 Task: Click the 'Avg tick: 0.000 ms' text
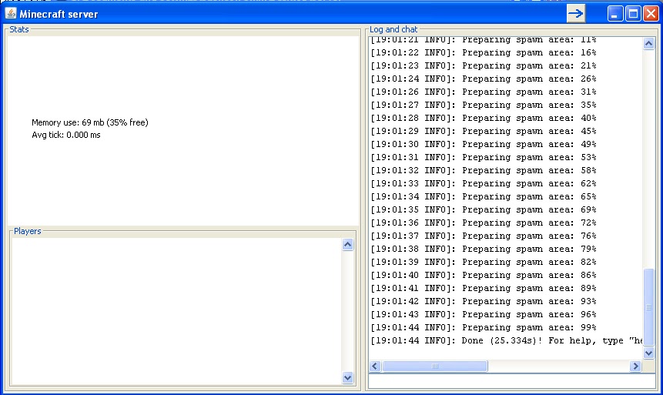[x=66, y=135]
